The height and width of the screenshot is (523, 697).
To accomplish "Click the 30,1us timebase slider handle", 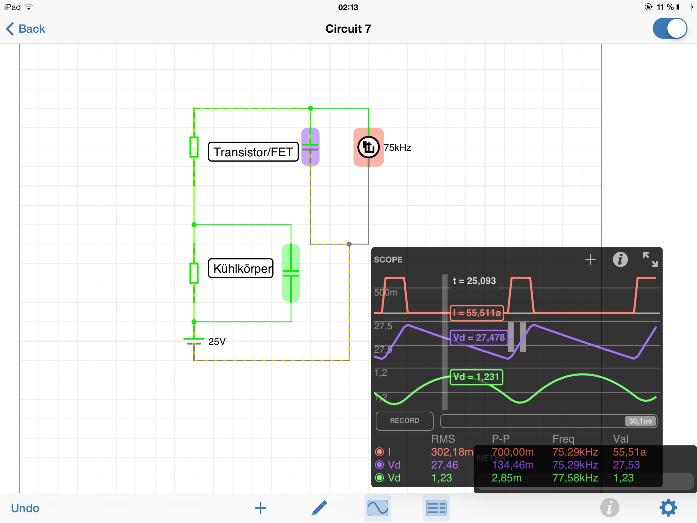I will 640,421.
